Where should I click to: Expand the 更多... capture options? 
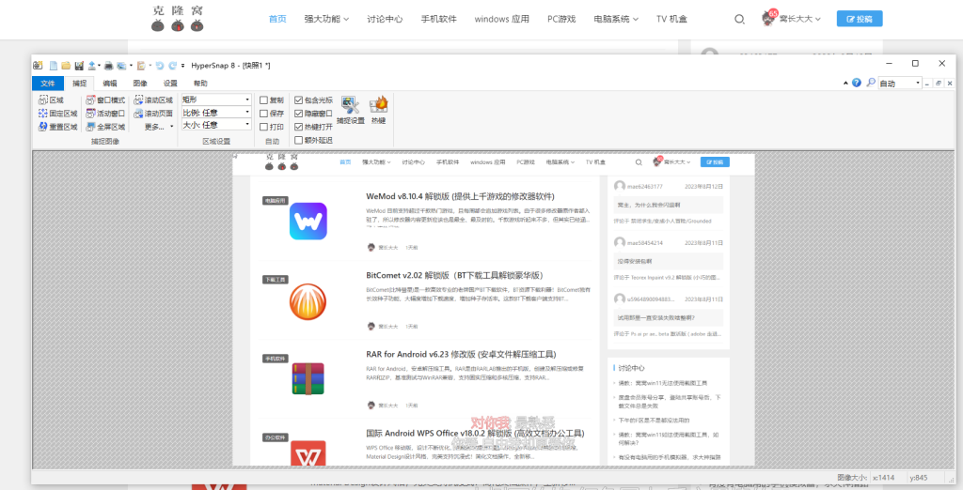tap(158, 127)
